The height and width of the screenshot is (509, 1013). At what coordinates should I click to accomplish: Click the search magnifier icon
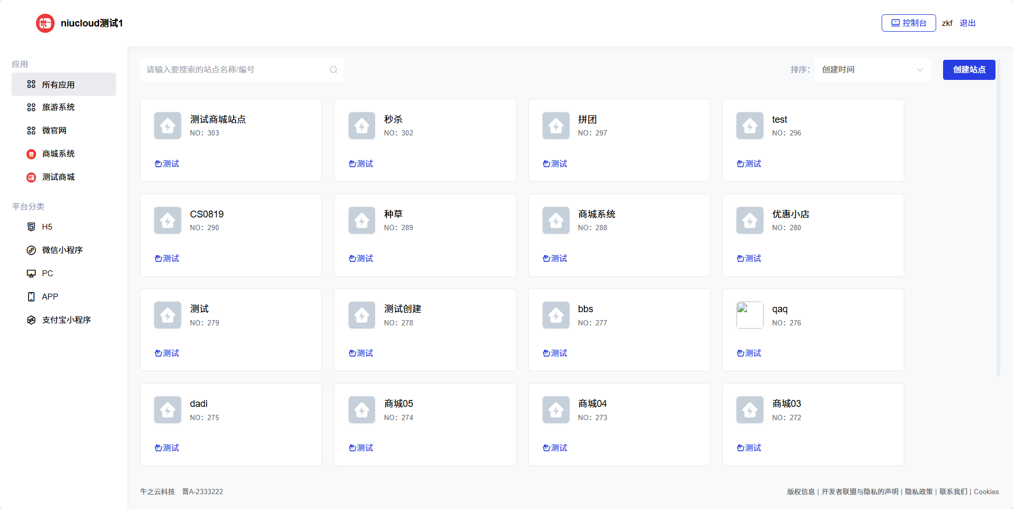pyautogui.click(x=333, y=70)
